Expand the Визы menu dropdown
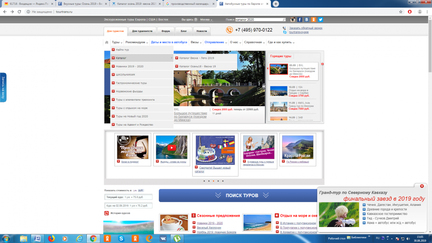Viewport: 432px width, 243px height. [x=196, y=42]
